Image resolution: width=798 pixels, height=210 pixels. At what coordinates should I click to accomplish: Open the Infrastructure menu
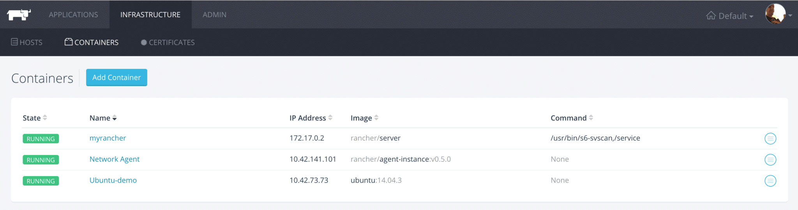click(x=150, y=14)
